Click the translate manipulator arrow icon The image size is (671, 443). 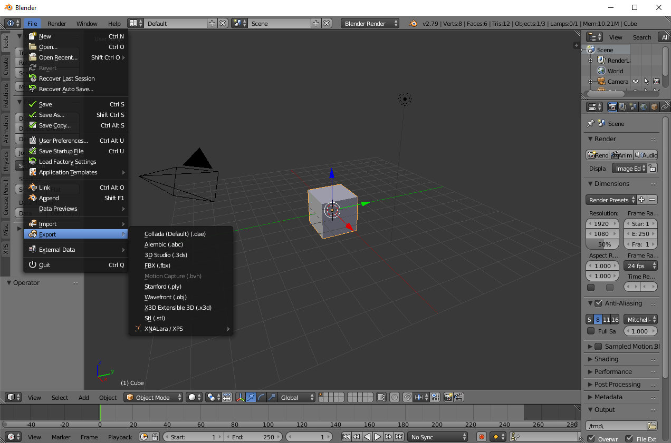click(251, 397)
